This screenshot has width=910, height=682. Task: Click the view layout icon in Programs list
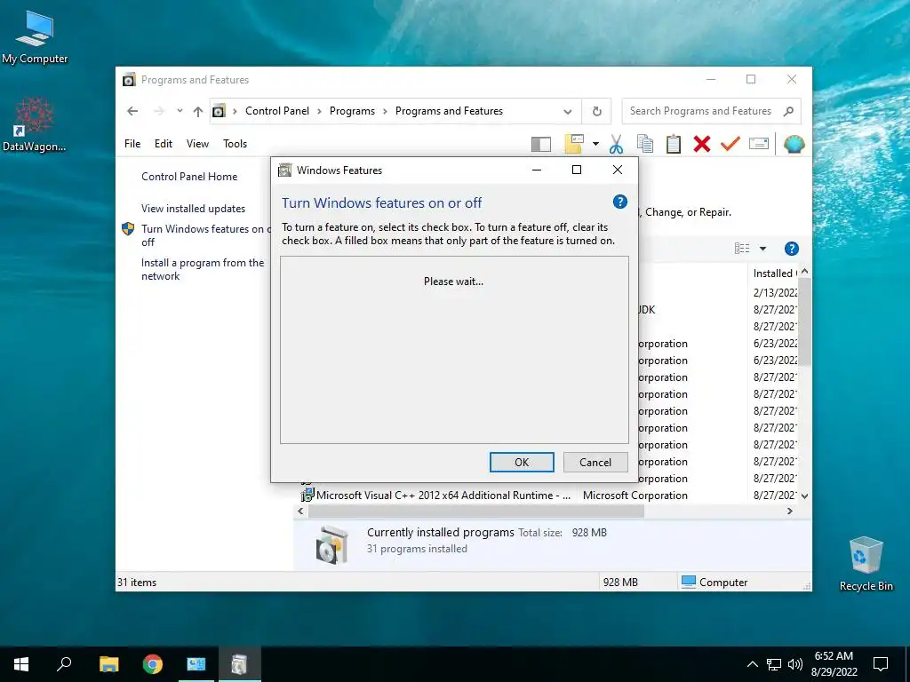click(x=742, y=249)
